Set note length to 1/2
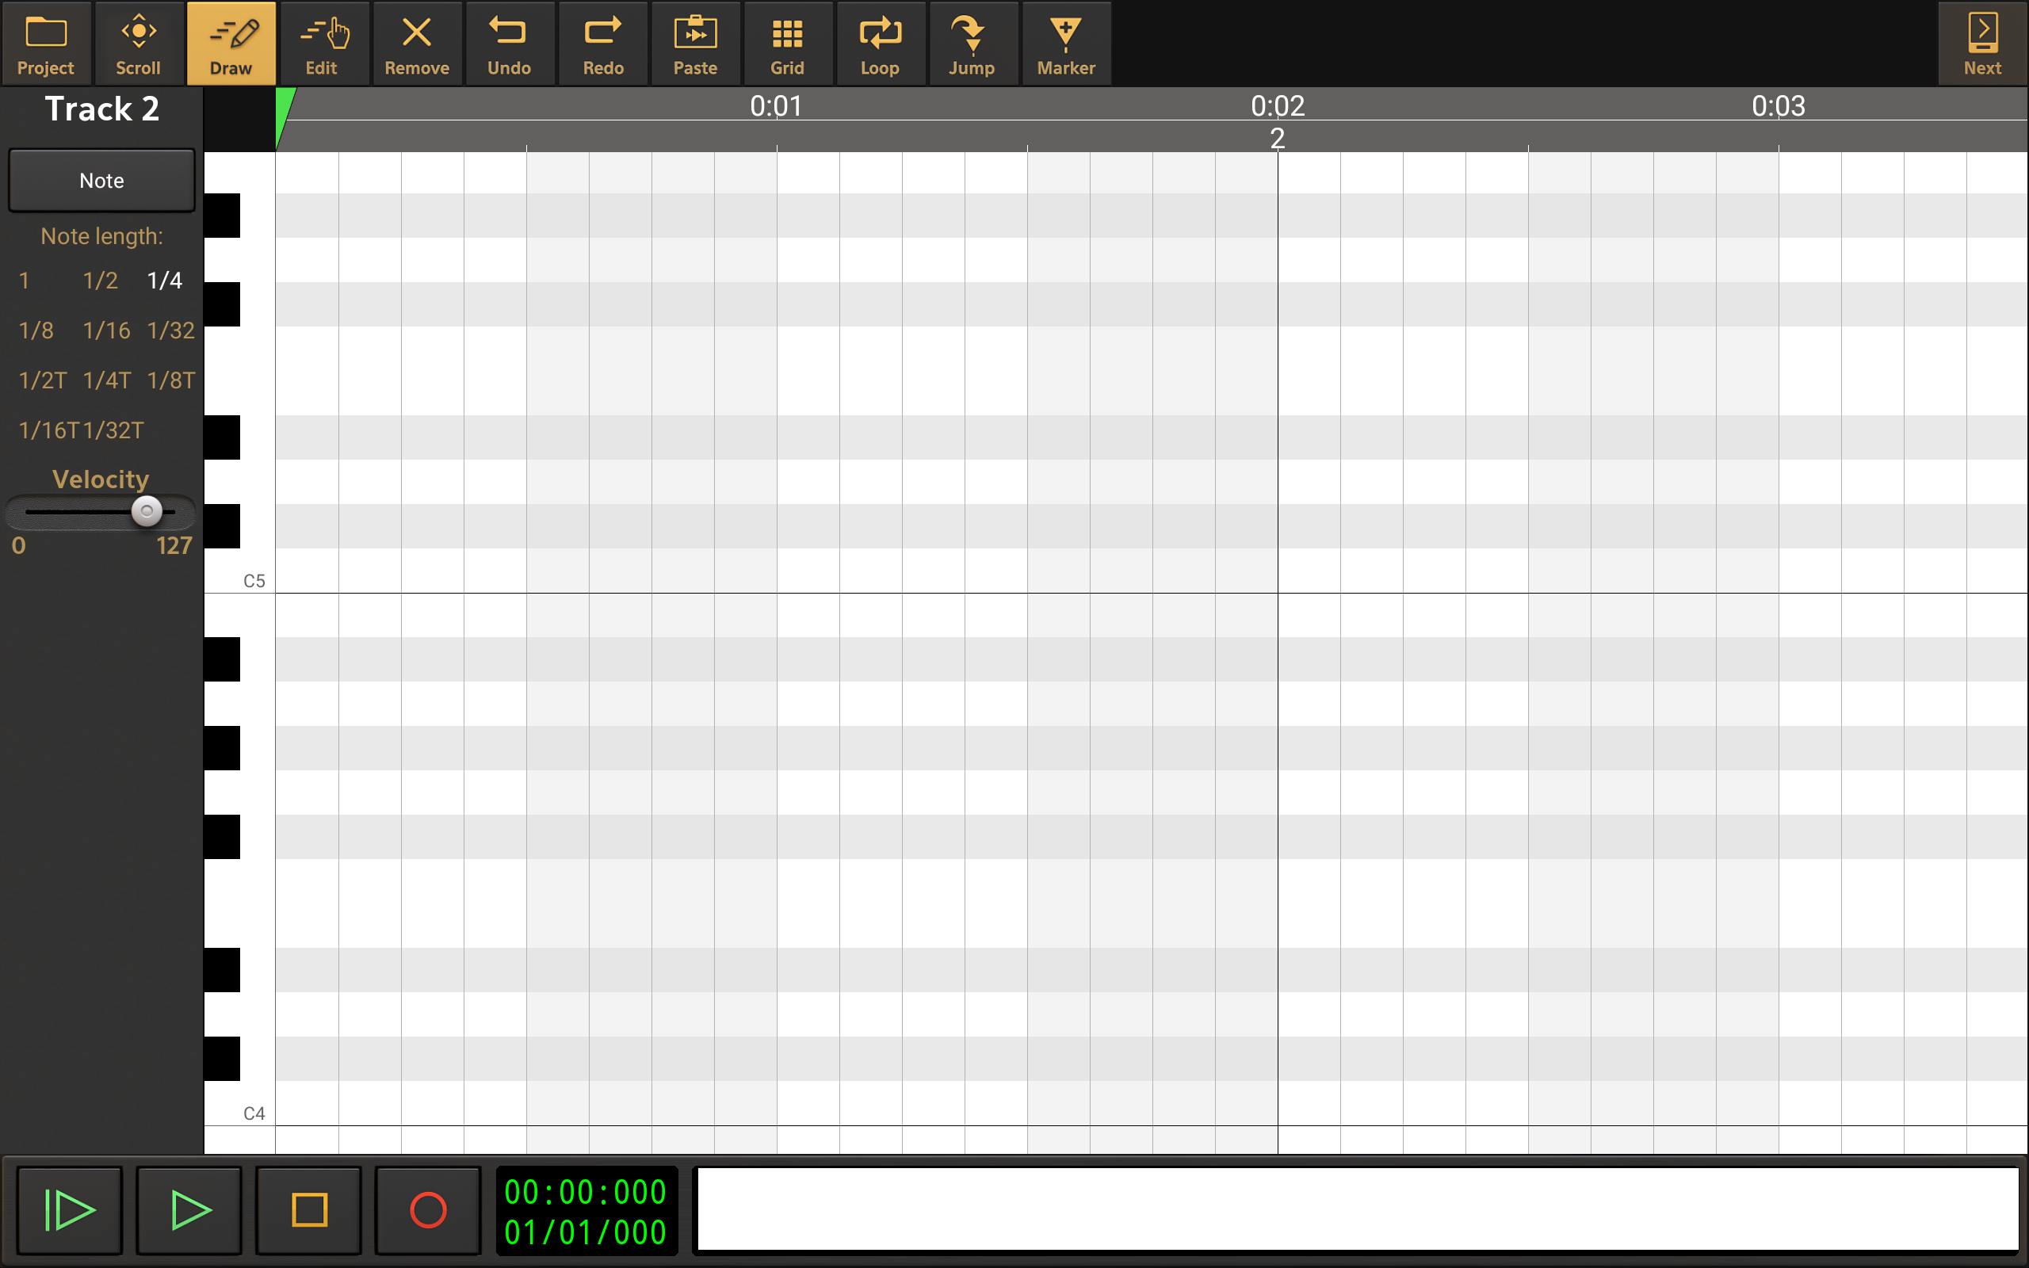This screenshot has height=1268, width=2029. (x=101, y=280)
